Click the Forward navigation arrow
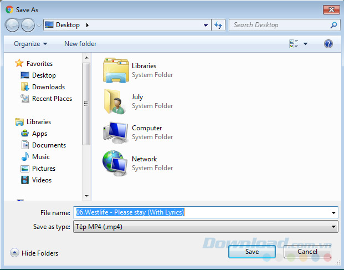The height and width of the screenshot is (270, 344). (28, 26)
